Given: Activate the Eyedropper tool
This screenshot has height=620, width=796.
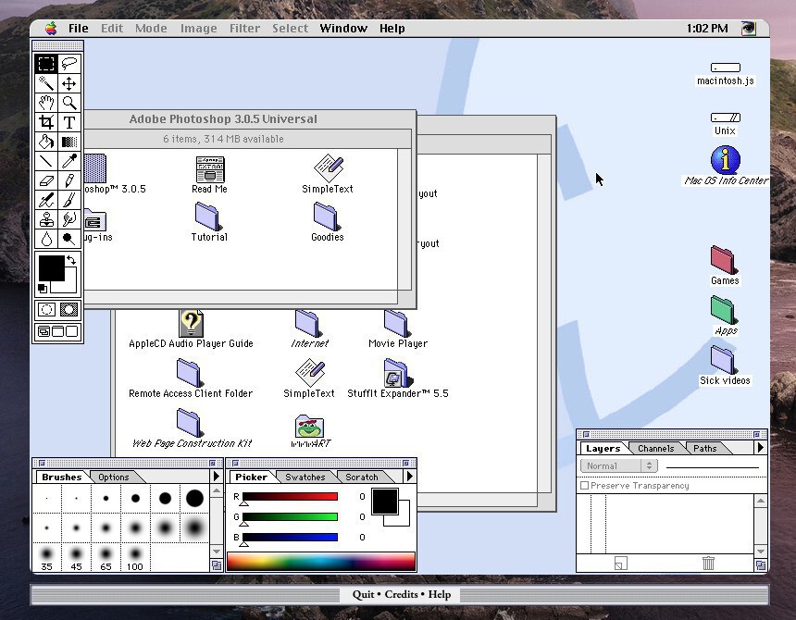Looking at the screenshot, I should pos(69,161).
